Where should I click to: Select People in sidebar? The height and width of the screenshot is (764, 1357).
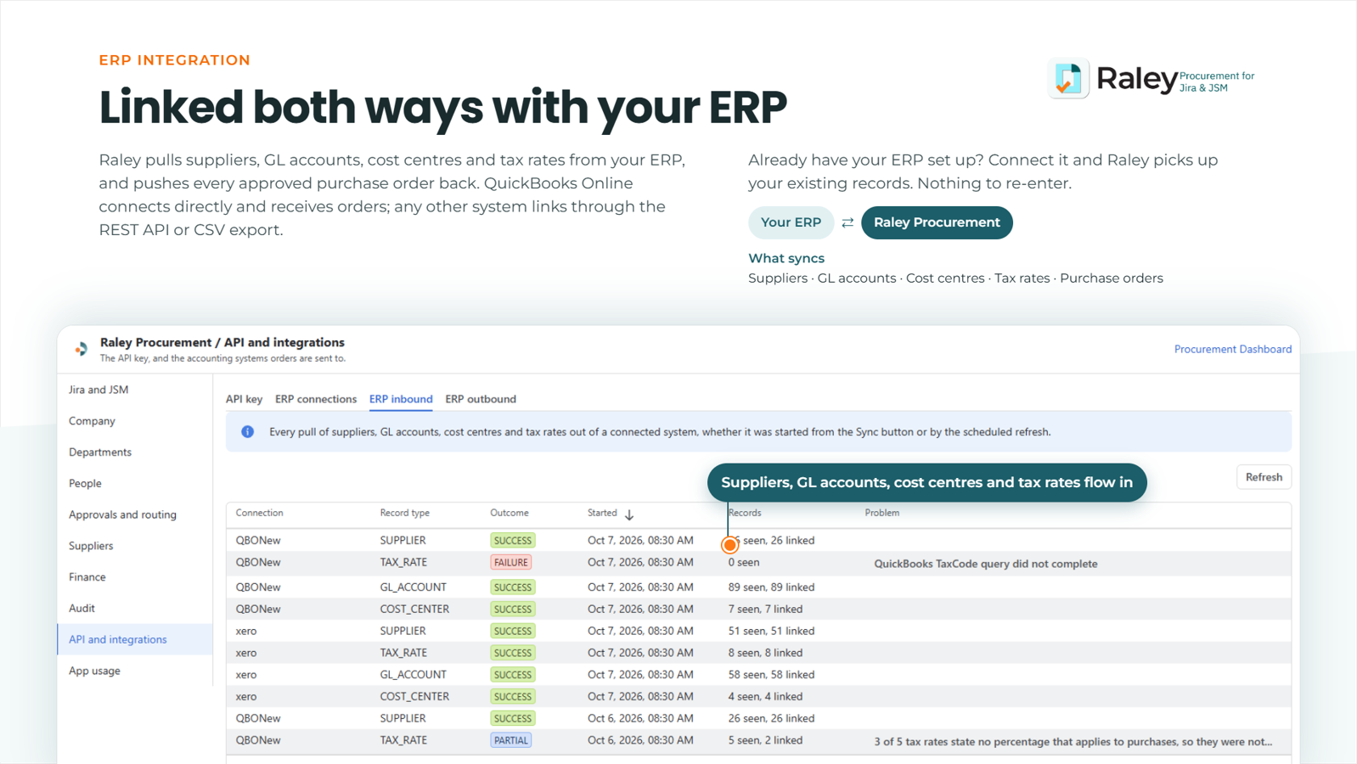(x=85, y=484)
